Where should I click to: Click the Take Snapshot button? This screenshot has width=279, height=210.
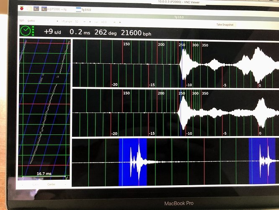point(225,25)
